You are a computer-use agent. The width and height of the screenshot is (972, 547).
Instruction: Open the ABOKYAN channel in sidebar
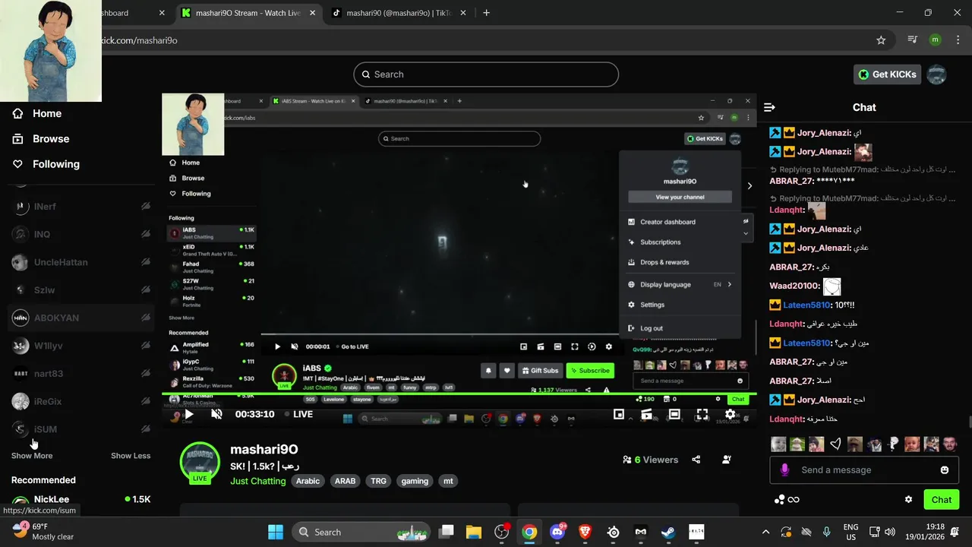point(81,318)
